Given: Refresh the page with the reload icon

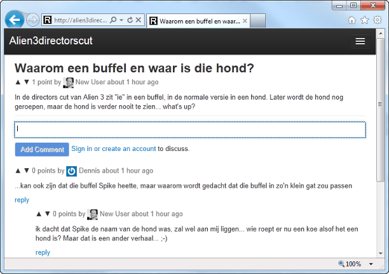Looking at the screenshot, I should (x=130, y=20).
